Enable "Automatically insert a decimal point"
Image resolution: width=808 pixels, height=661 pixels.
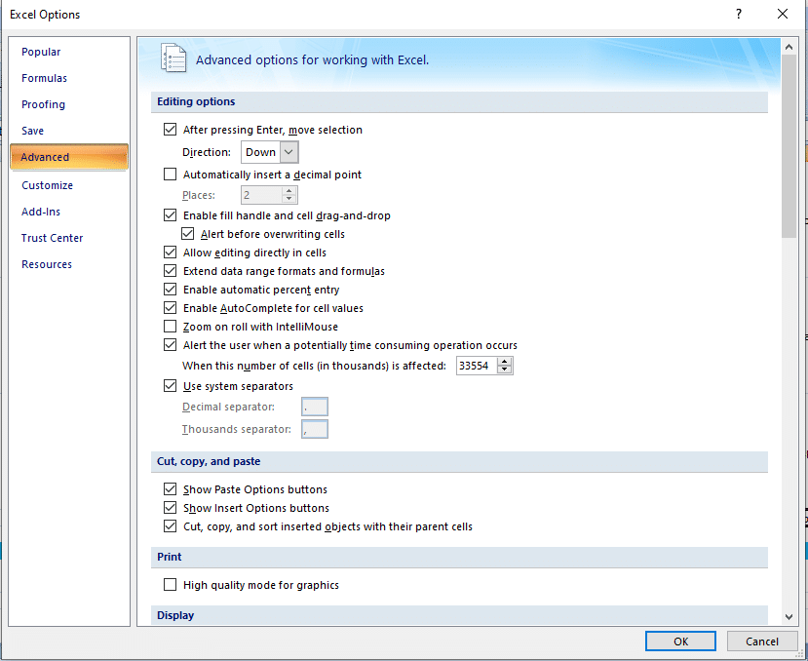[170, 174]
